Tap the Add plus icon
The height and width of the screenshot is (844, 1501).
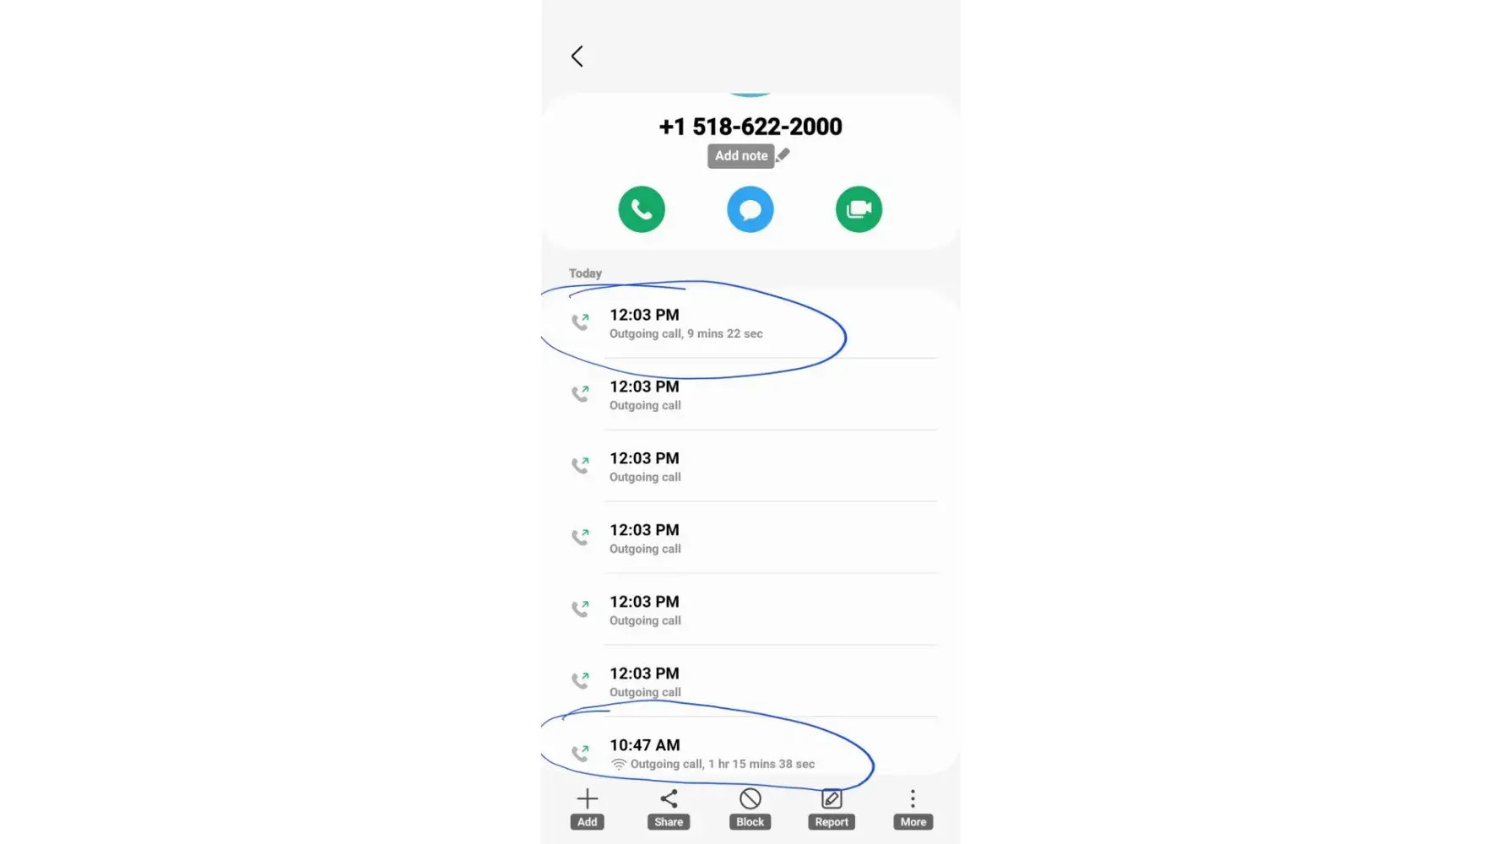[x=588, y=798]
